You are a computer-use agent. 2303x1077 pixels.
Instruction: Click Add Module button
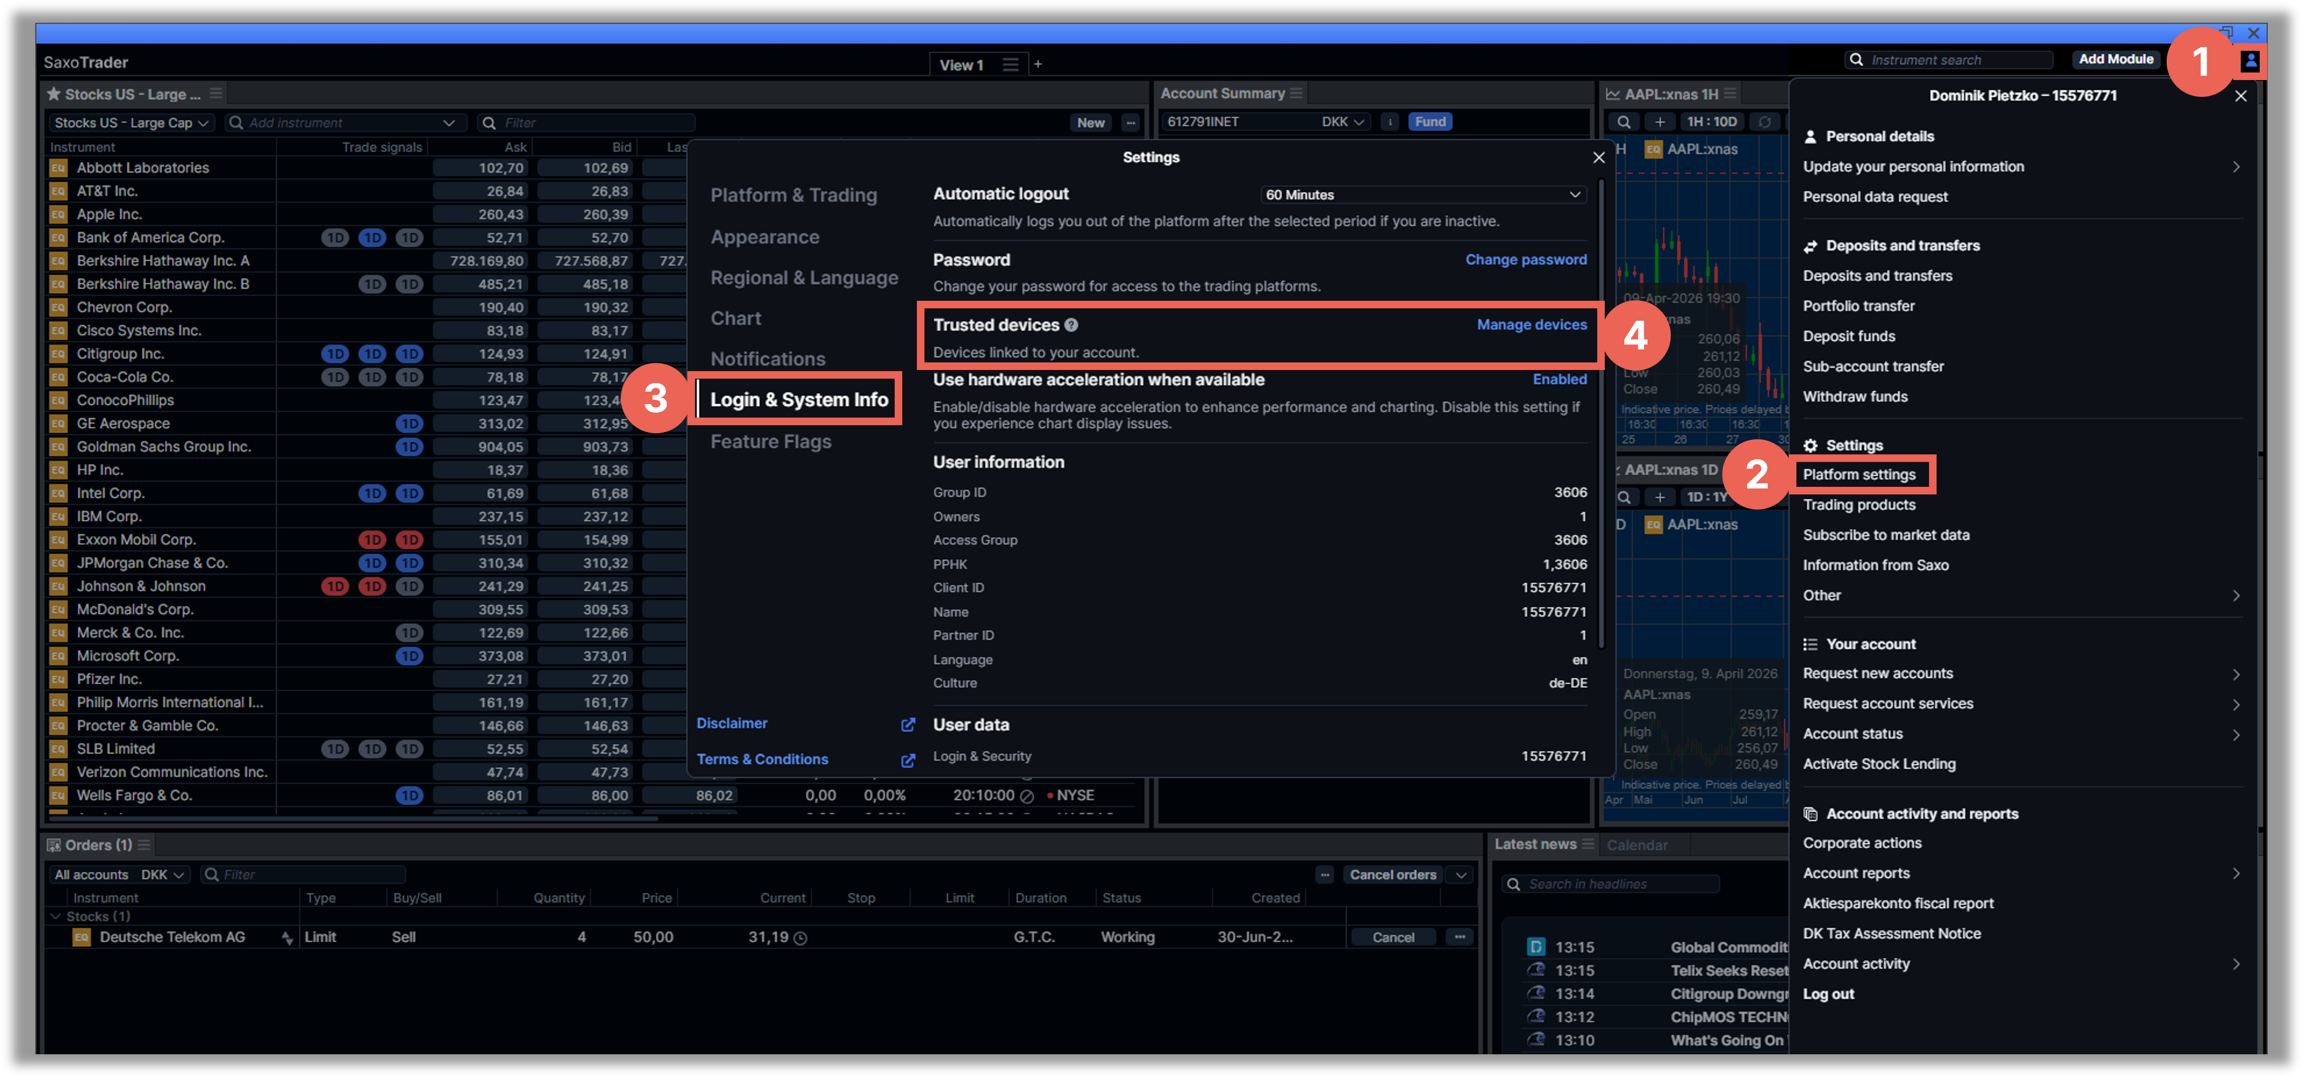point(2115,59)
